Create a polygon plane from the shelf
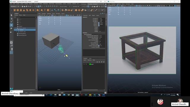This screenshot has height=107, width=190. pyautogui.click(x=30, y=10)
